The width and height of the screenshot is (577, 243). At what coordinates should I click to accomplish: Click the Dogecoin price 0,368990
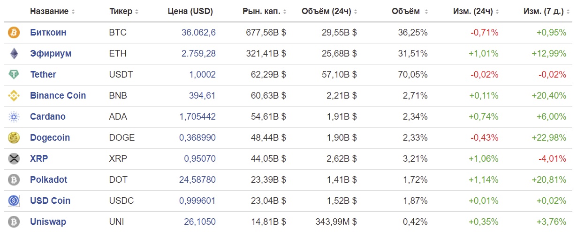(198, 138)
